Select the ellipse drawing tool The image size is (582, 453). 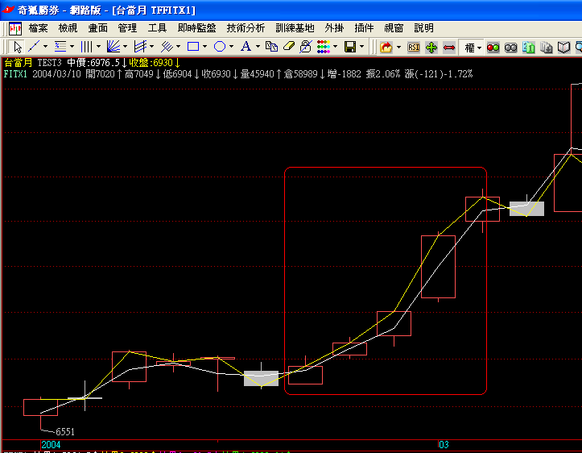[x=219, y=47]
